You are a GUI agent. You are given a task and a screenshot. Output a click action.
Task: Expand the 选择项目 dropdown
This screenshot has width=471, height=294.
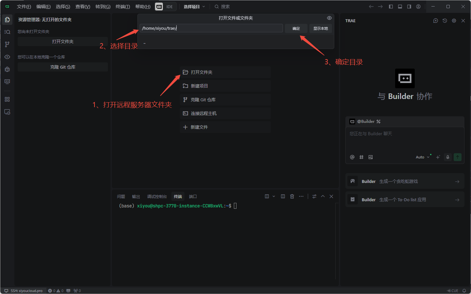194,7
